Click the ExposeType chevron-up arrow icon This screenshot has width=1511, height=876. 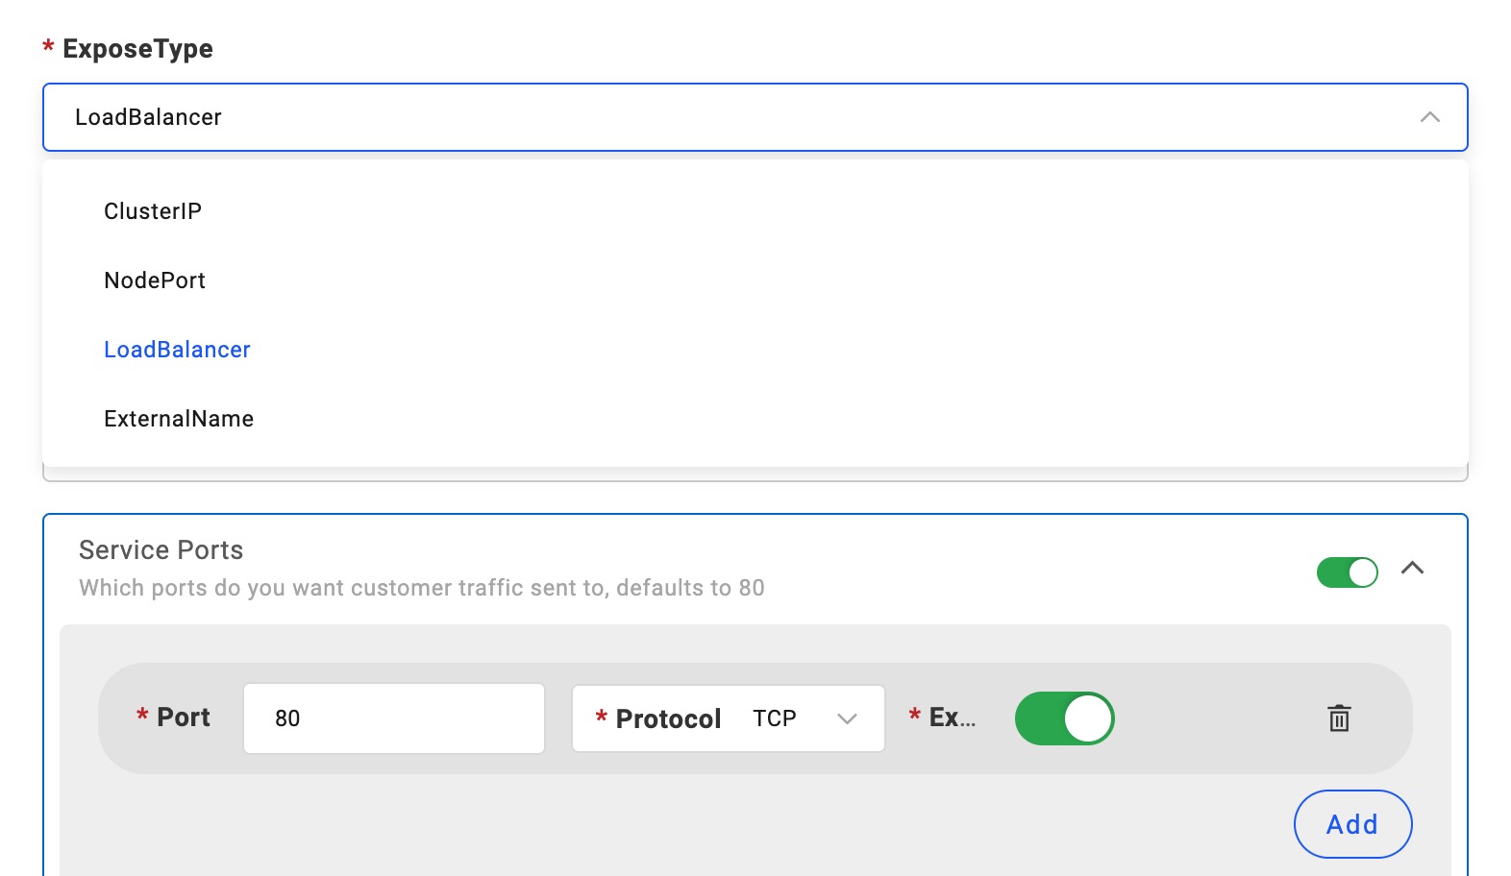1429,117
